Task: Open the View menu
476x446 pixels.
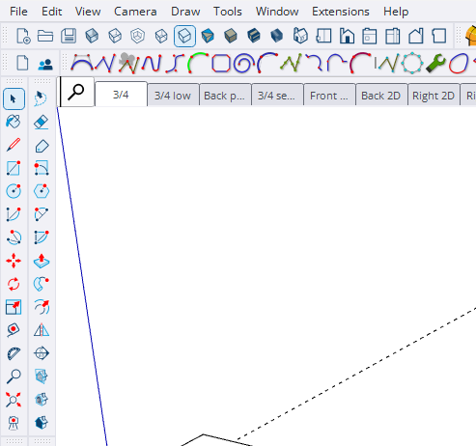Action: click(x=88, y=12)
